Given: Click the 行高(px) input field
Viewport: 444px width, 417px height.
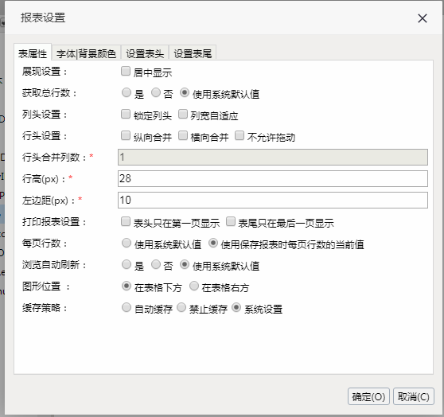Looking at the screenshot, I should pyautogui.click(x=273, y=178).
